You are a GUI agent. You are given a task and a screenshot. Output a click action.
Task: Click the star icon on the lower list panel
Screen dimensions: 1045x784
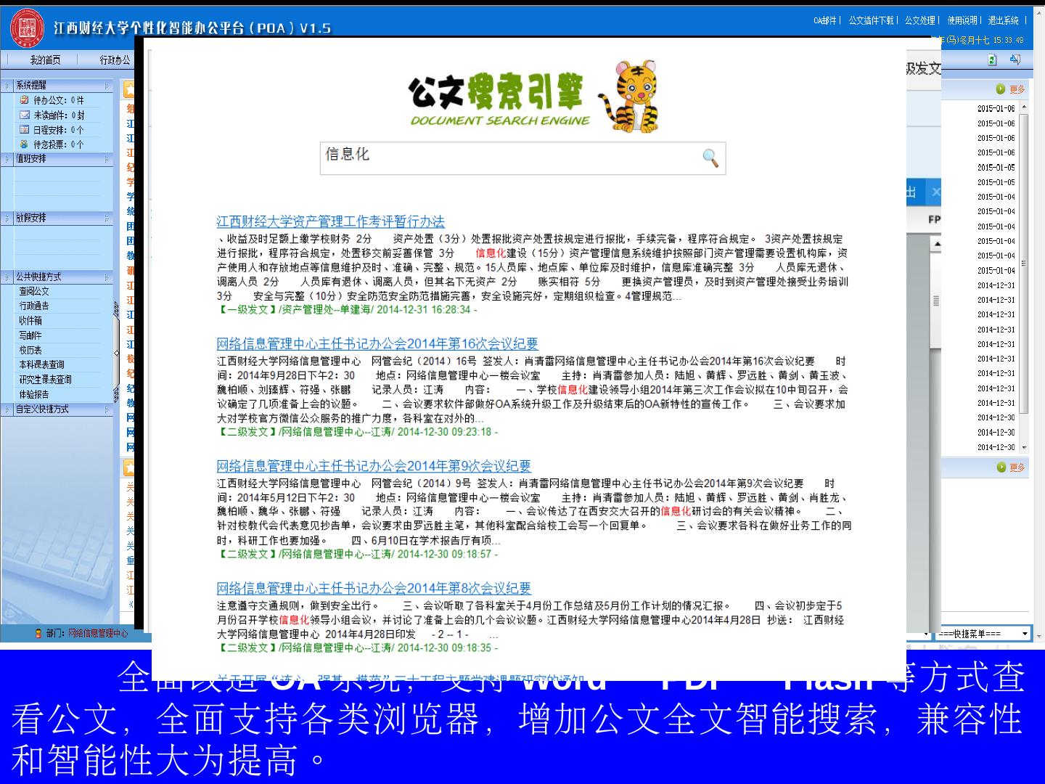pos(128,467)
